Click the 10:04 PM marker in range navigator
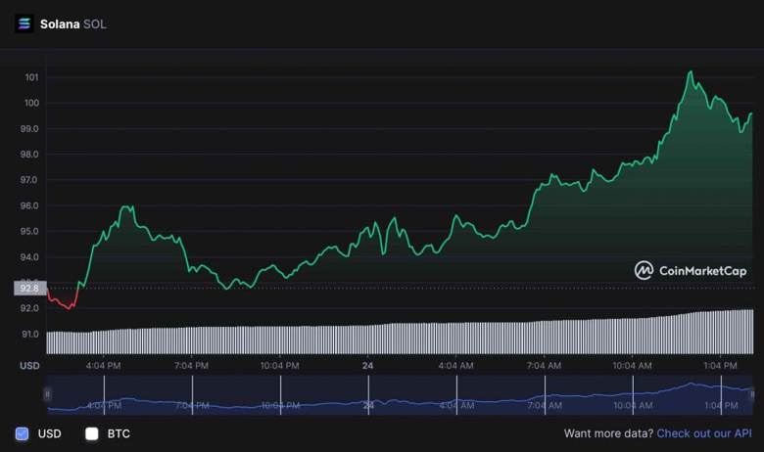 point(280,404)
